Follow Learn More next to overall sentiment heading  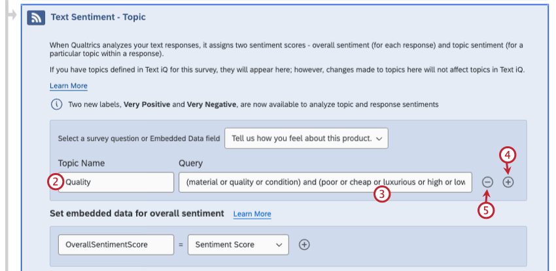[x=252, y=214]
